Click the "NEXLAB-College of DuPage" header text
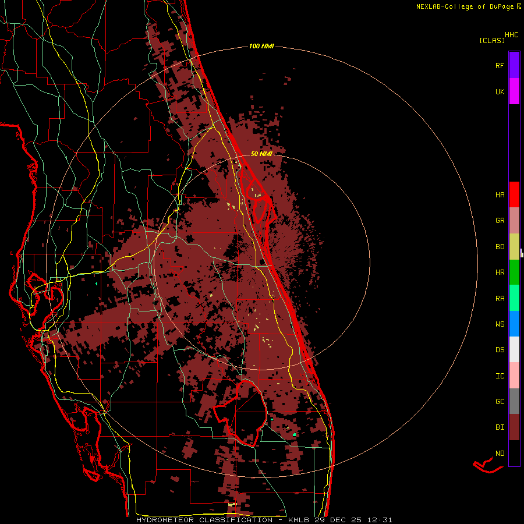Screen dimensions: 524x524 (465, 6)
